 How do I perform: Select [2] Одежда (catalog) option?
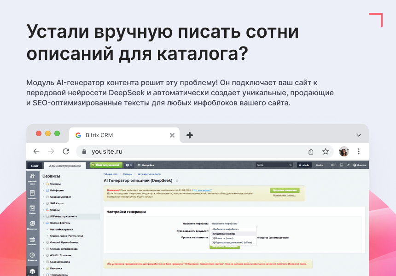(233, 234)
